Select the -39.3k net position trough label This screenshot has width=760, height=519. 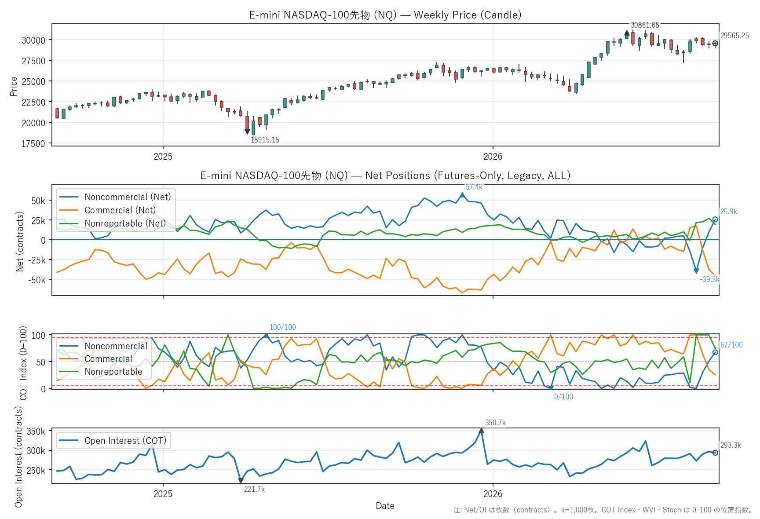(x=710, y=279)
